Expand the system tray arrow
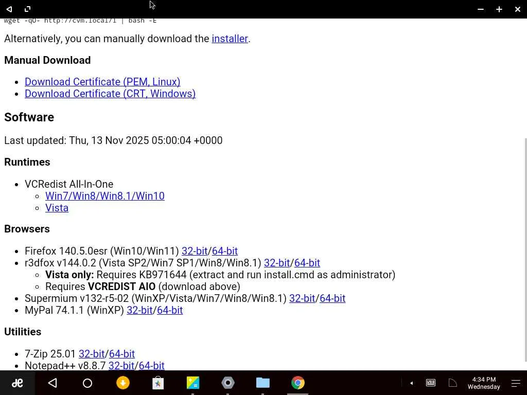Image resolution: width=527 pixels, height=395 pixels. click(x=411, y=383)
